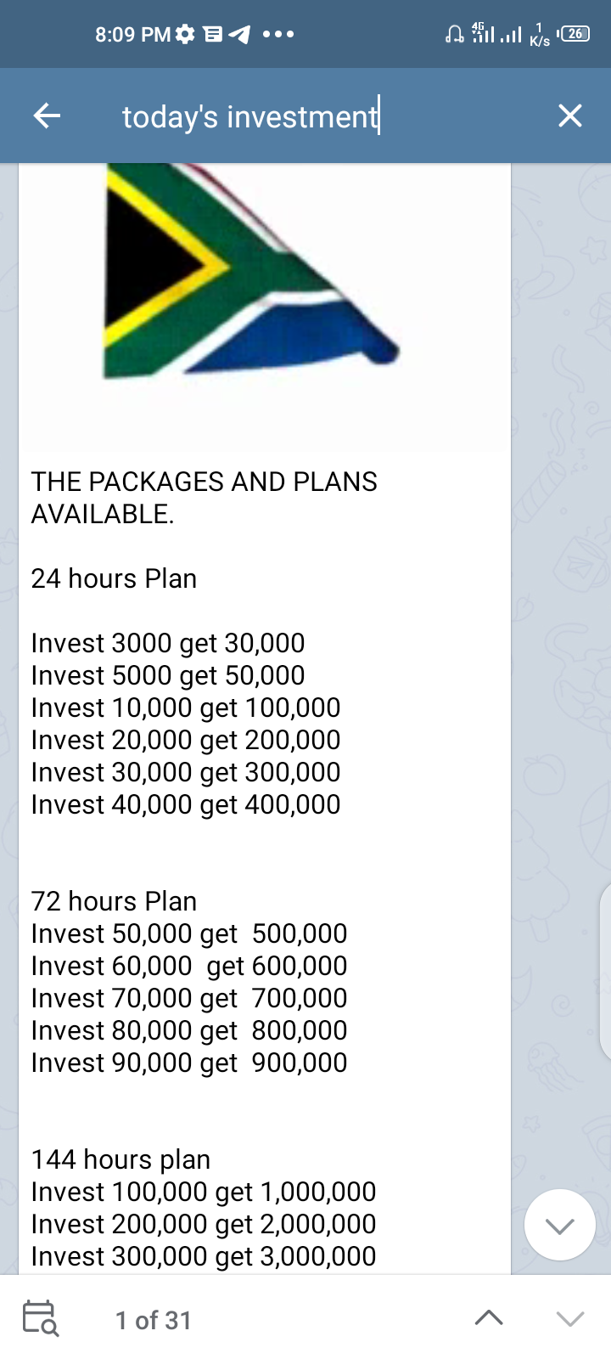
Task: Tap the 4G signal strength indicator
Action: pos(483,34)
